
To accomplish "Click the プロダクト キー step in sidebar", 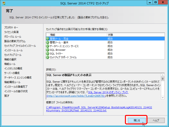I will (x=11, y=28).
